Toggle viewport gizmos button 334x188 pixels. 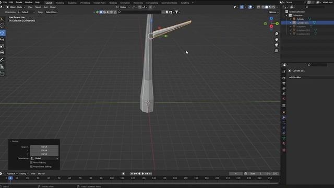coord(242,7)
